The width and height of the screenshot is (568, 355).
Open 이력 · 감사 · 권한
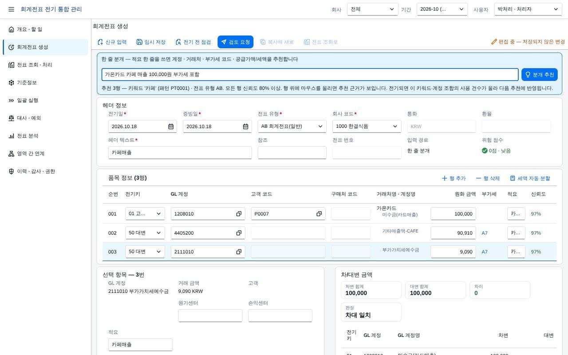45,171
